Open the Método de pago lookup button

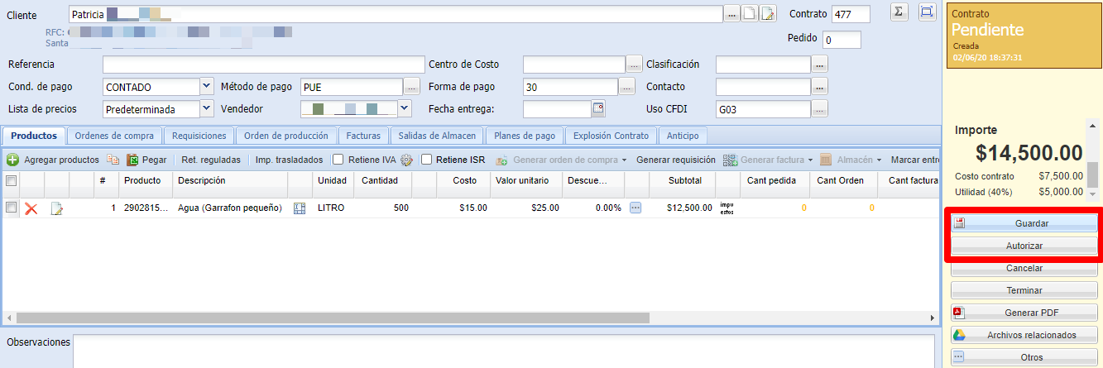tap(411, 86)
